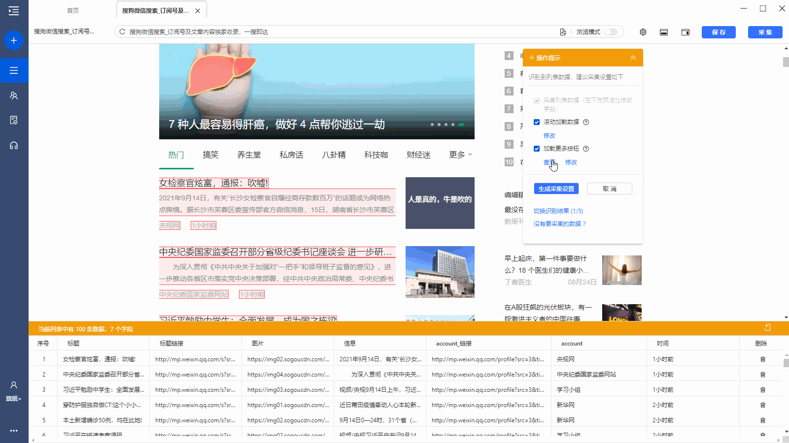The height and width of the screenshot is (443, 789).
Task: Click the headset customer support icon
Action: [14, 145]
